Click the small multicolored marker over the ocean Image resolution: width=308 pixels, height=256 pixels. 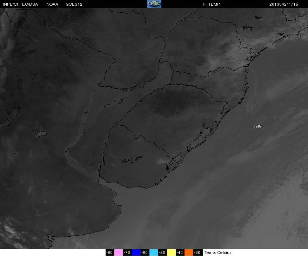click(258, 126)
